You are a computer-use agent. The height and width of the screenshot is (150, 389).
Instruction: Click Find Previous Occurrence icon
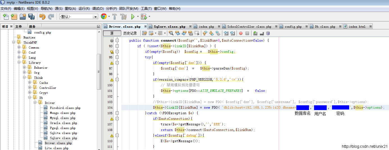click(x=177, y=33)
